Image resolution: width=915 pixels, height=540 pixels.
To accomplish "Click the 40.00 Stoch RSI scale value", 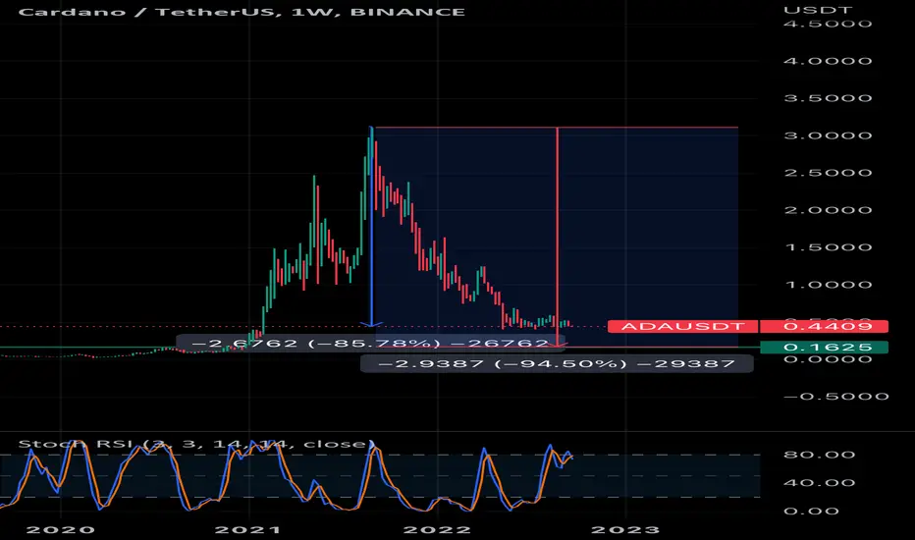I will tap(820, 483).
